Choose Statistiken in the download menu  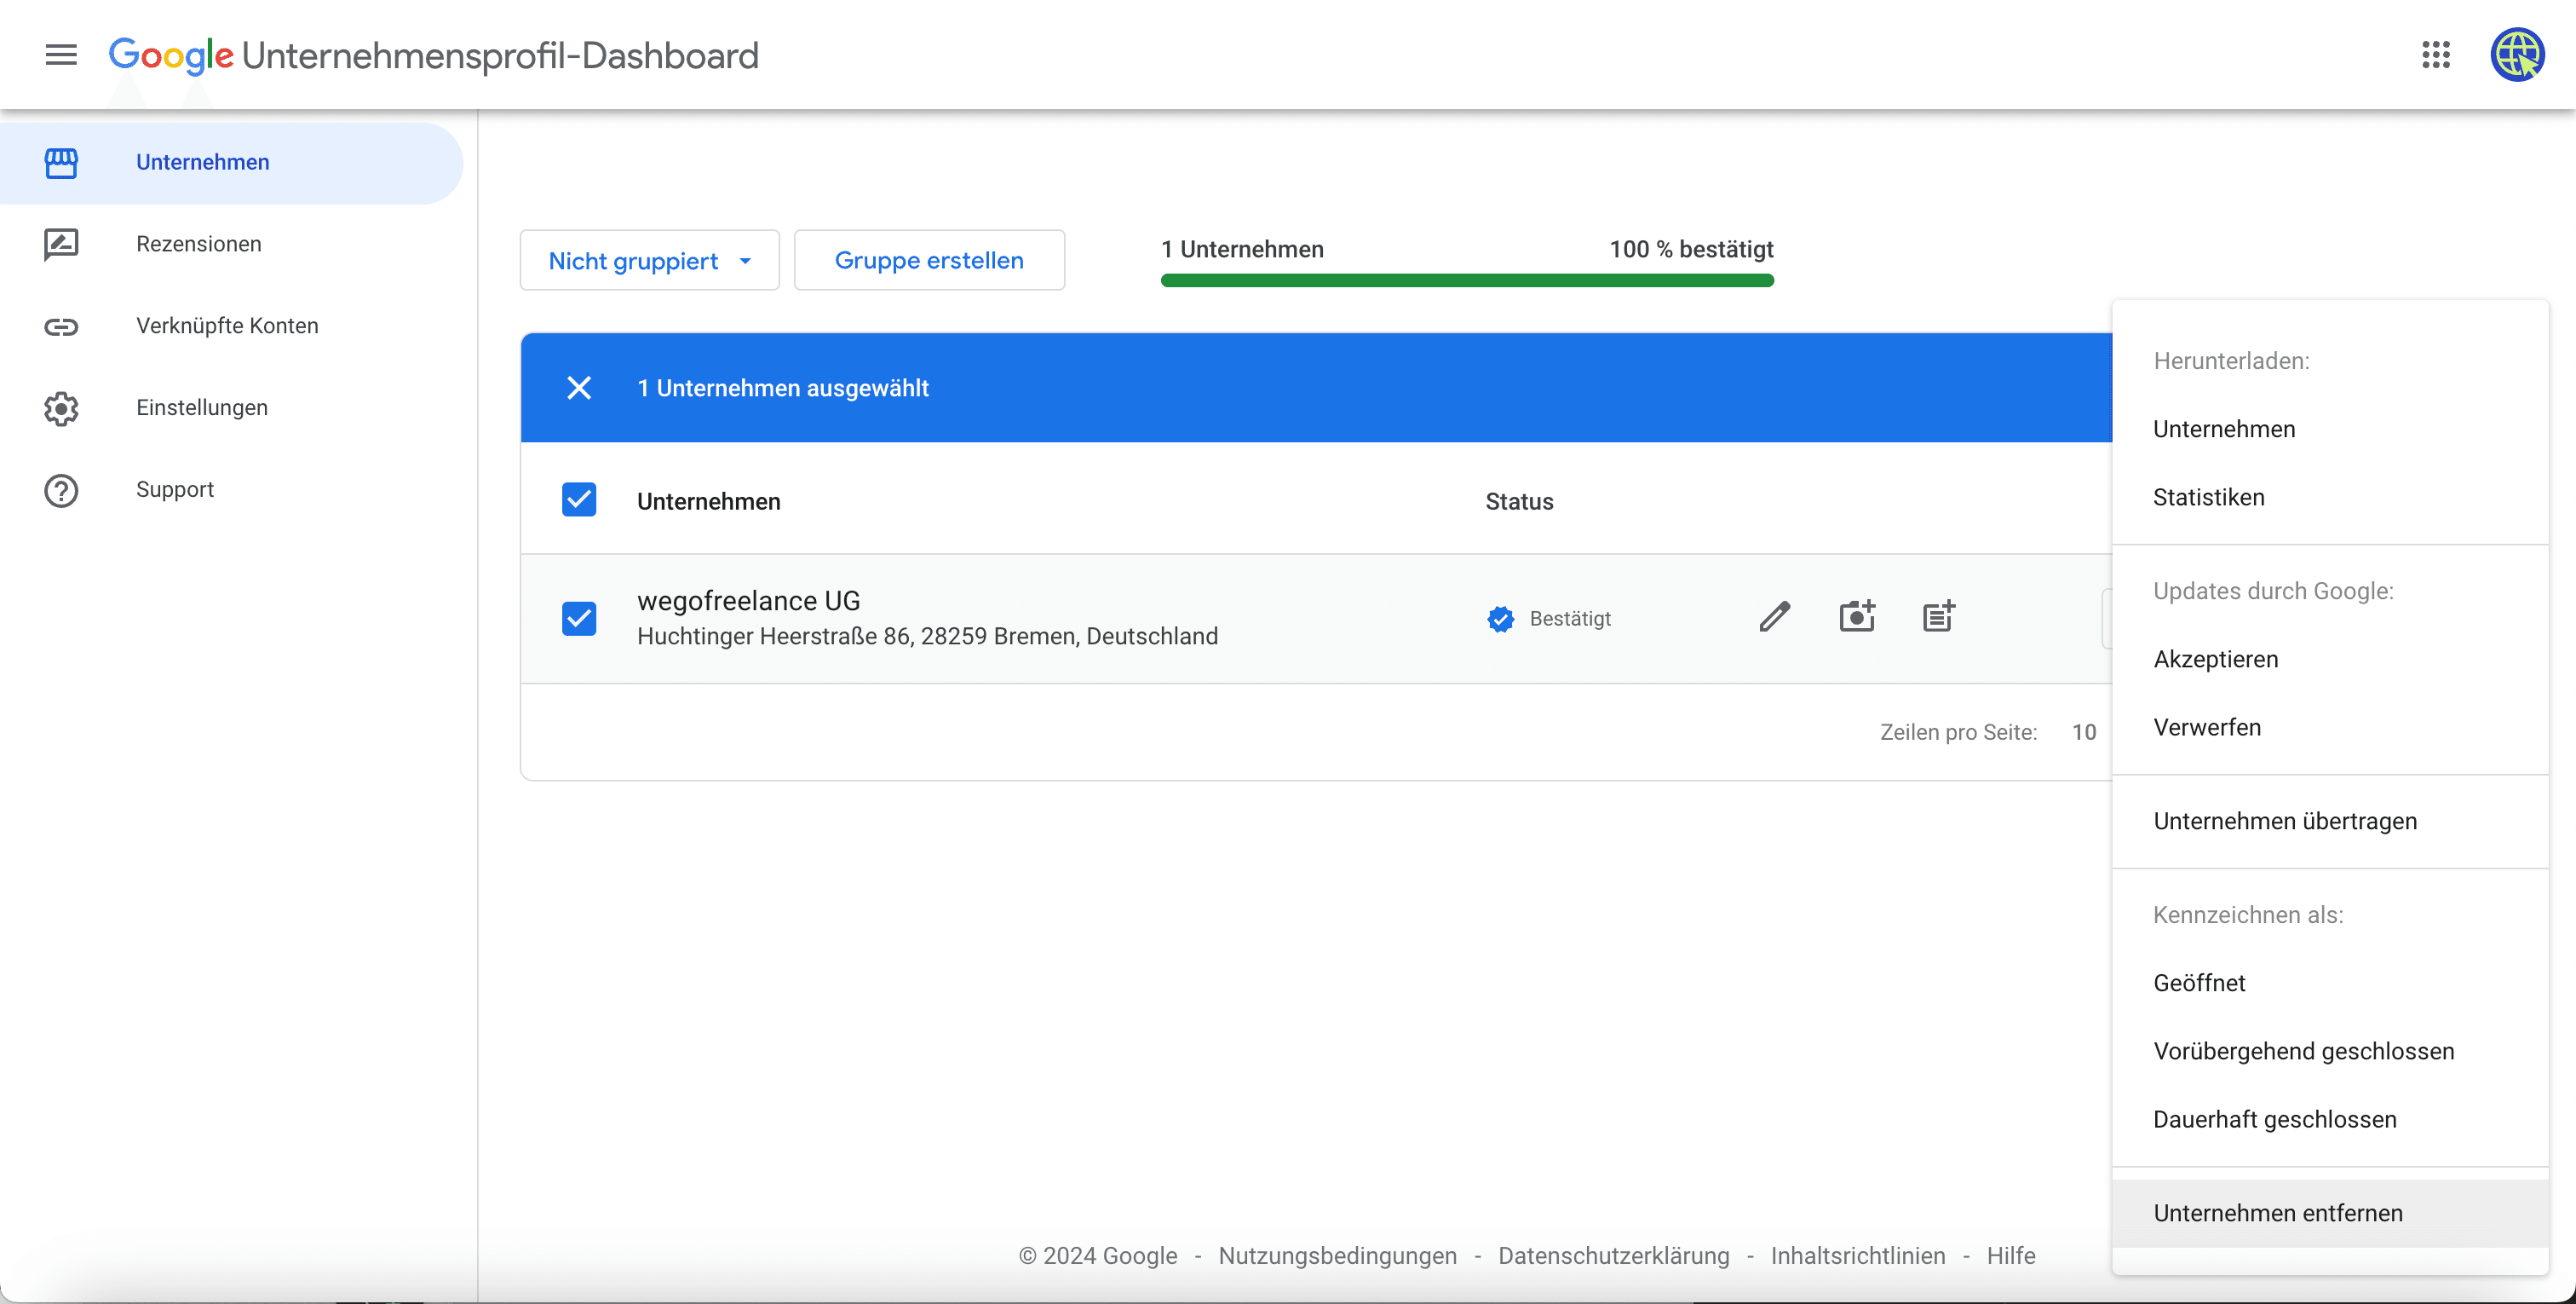(x=2330, y=498)
